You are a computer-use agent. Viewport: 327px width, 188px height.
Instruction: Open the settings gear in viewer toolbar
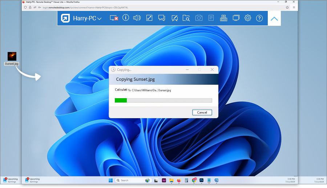pos(248,18)
